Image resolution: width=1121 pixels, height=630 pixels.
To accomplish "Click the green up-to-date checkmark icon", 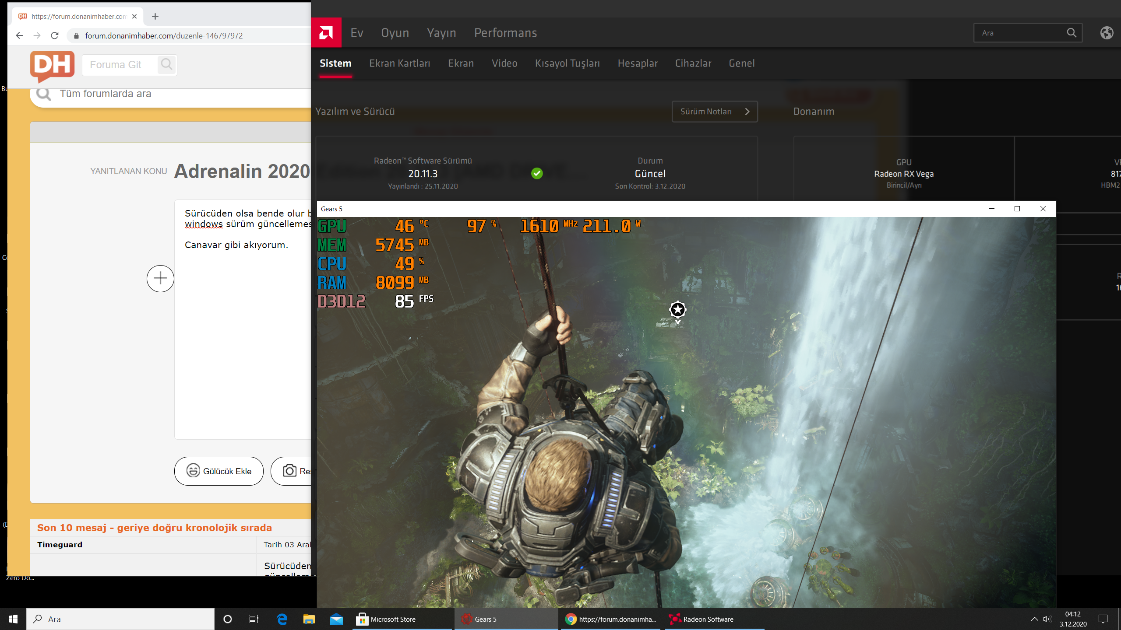I will pyautogui.click(x=537, y=173).
